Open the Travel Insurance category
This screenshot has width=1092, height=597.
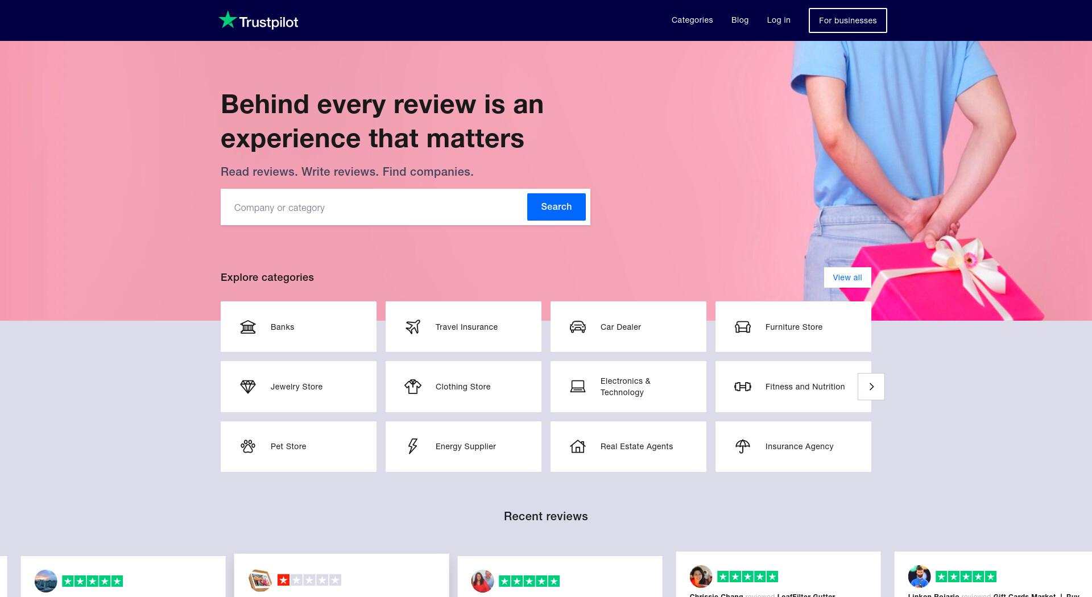click(x=464, y=327)
